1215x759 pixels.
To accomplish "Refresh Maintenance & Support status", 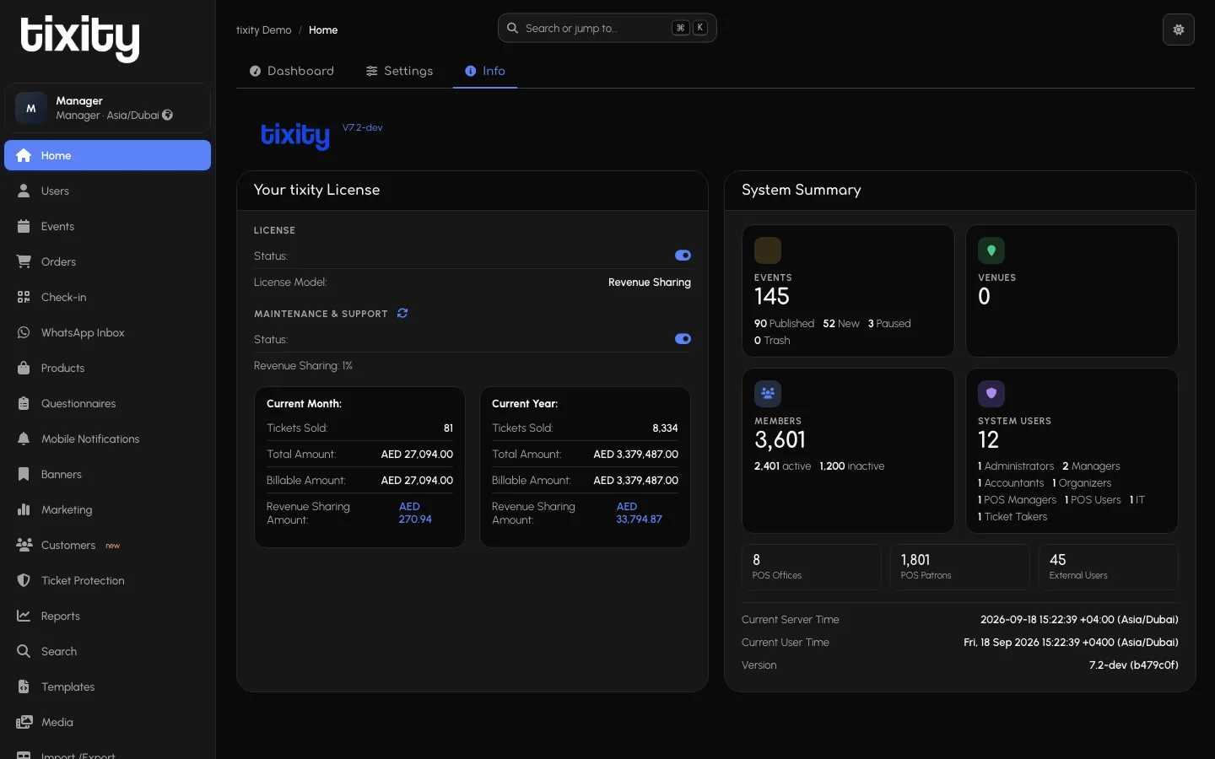I will pyautogui.click(x=402, y=313).
